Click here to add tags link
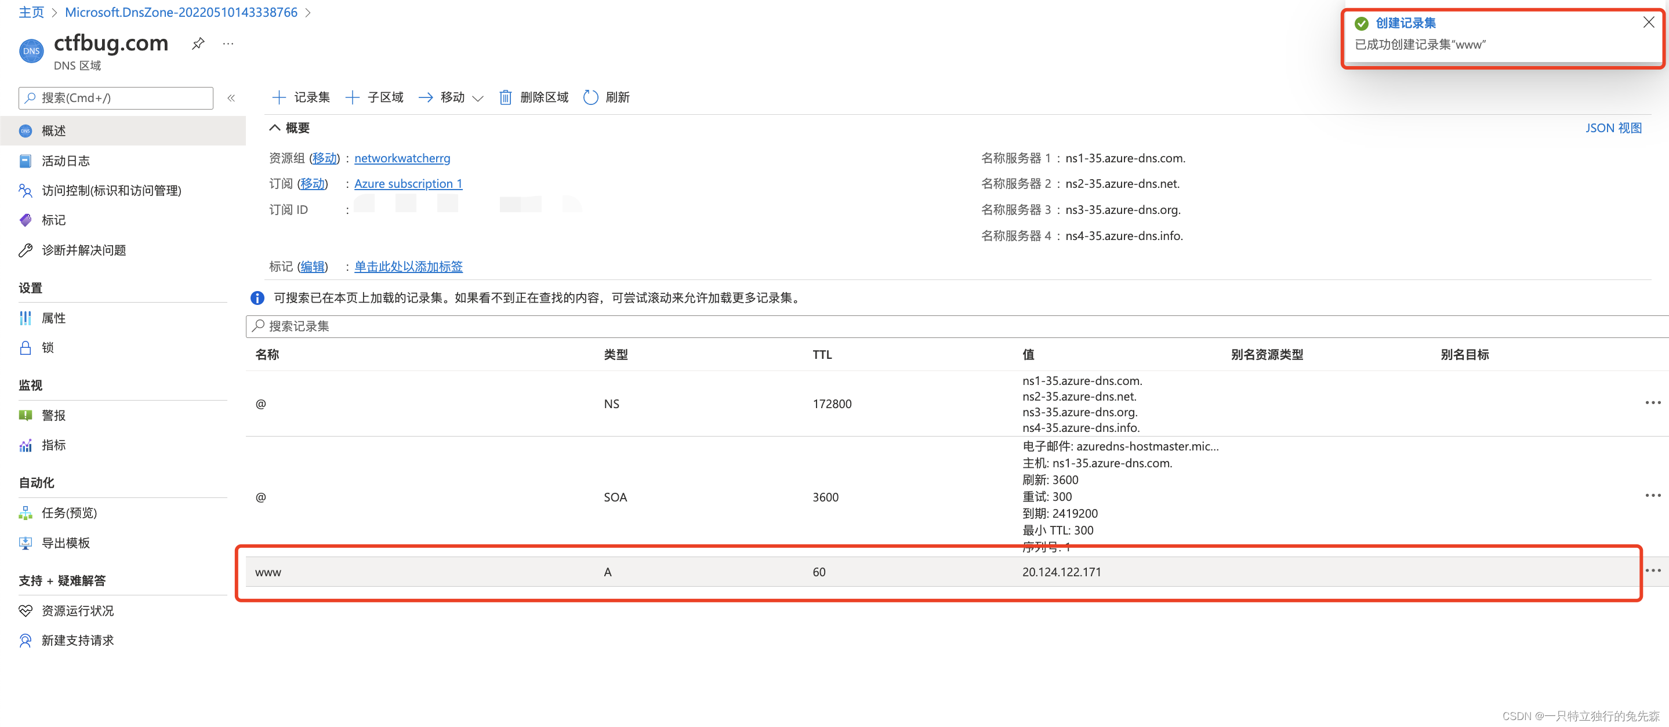This screenshot has height=727, width=1669. tap(409, 266)
